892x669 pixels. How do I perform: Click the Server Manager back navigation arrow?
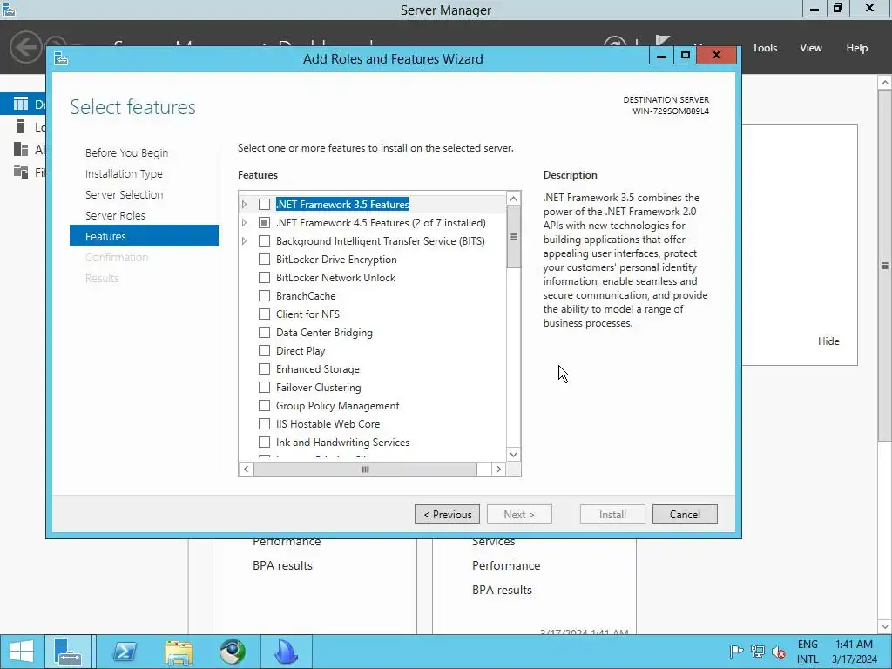coord(25,47)
